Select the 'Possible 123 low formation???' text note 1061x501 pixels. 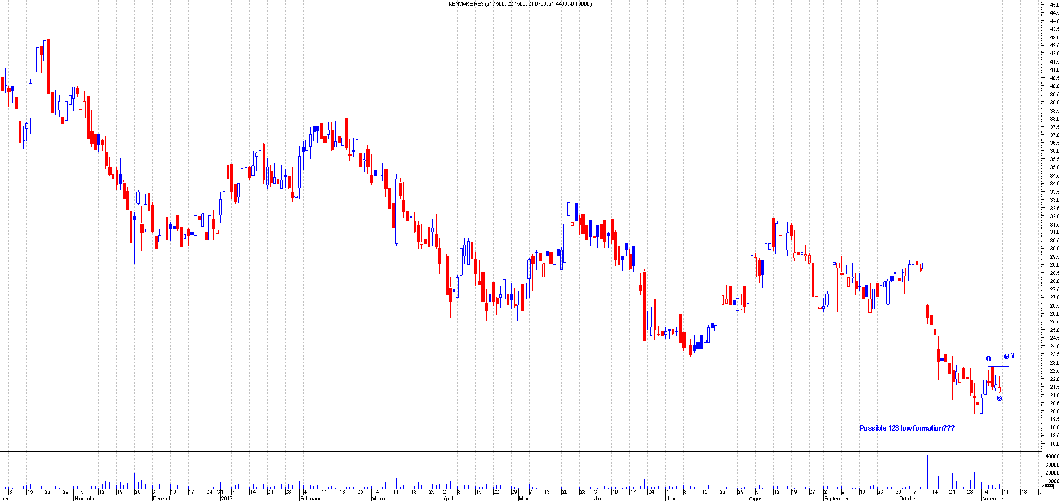click(x=907, y=428)
